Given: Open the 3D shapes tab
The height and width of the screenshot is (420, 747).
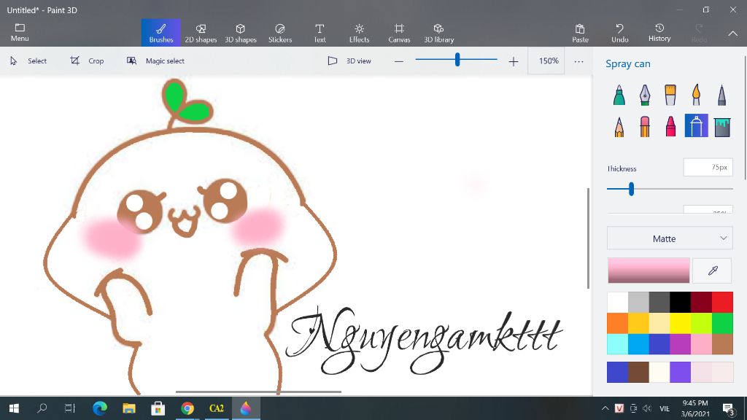Looking at the screenshot, I should 241,33.
